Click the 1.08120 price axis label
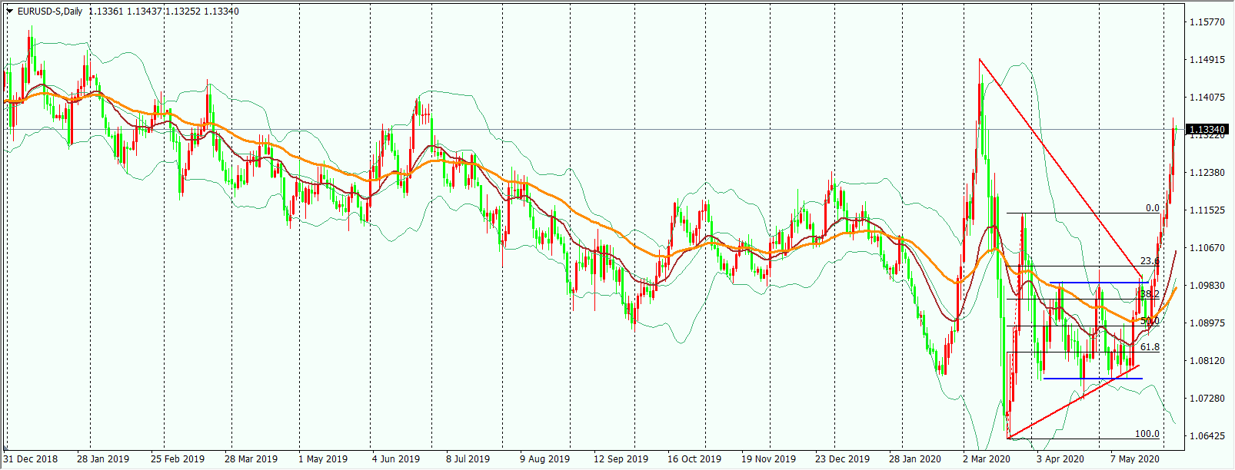Viewport: 1235px width, 470px height. coord(1207,361)
